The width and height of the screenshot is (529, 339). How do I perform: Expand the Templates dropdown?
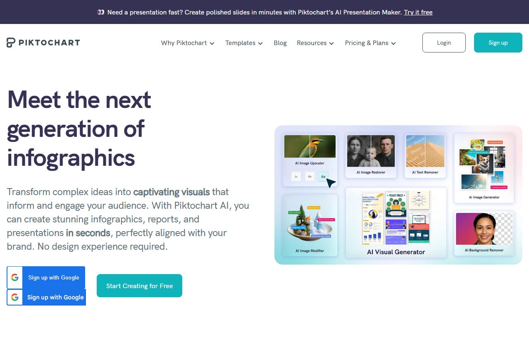244,43
